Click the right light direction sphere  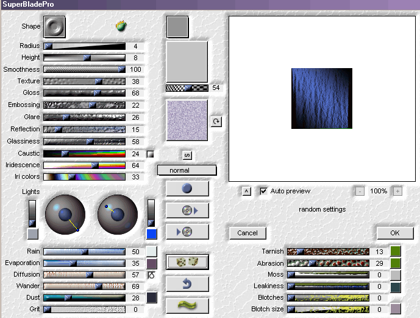[118, 215]
